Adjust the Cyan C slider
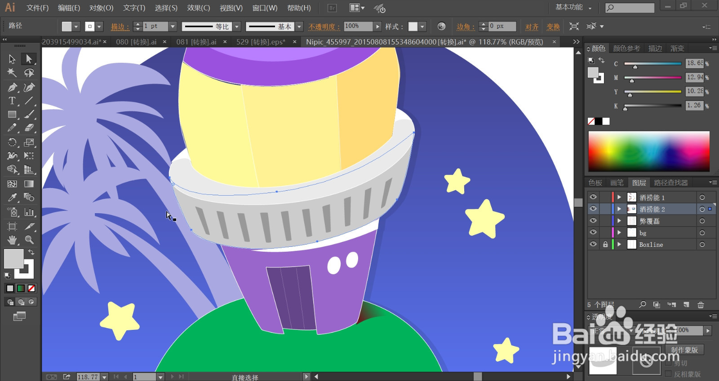 (635, 66)
